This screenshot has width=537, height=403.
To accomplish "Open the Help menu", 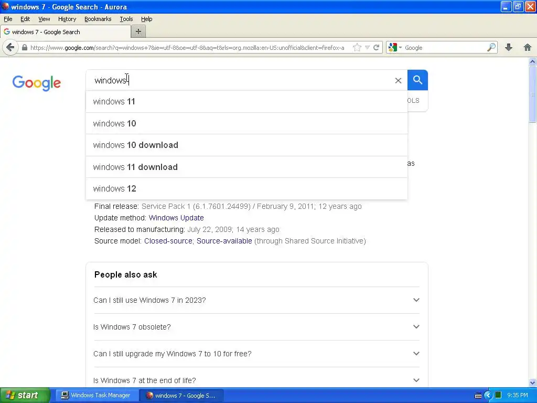I will coord(147,19).
